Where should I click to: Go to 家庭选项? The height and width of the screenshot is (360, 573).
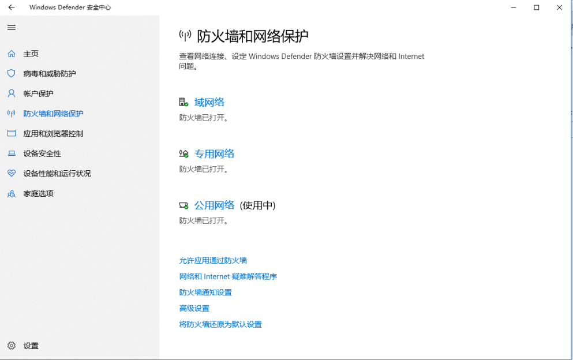pos(38,193)
